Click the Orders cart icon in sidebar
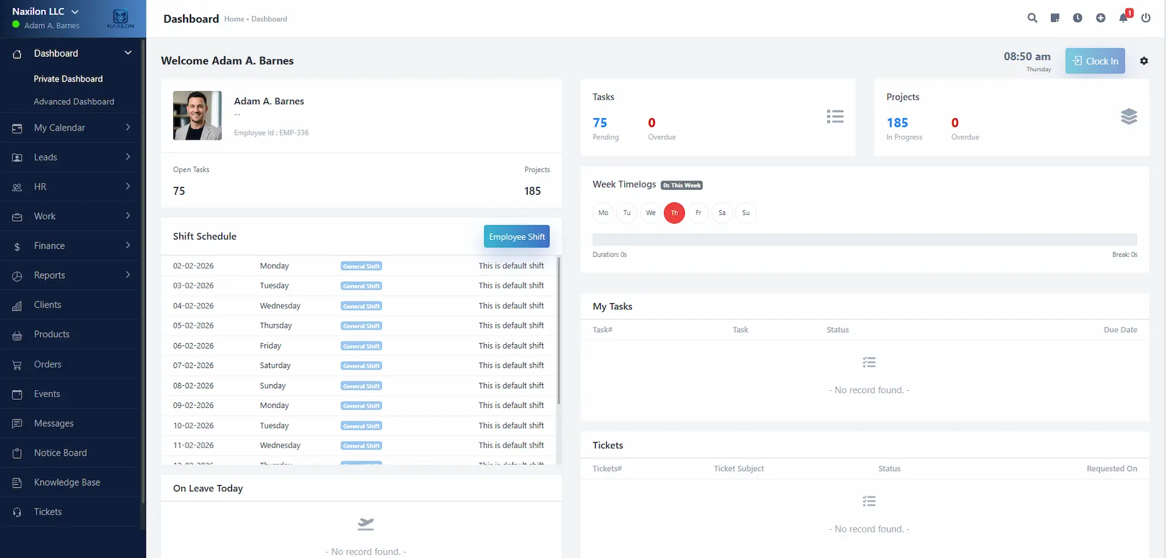 [x=17, y=365]
